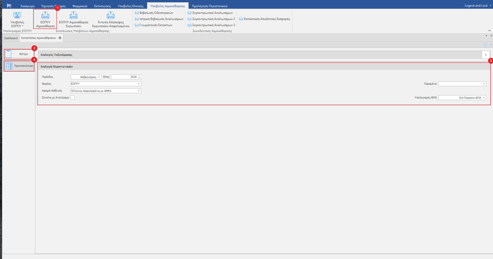Increase the Έτος year stepper
Image resolution: width=493 pixels, height=259 pixels.
(x=139, y=76)
